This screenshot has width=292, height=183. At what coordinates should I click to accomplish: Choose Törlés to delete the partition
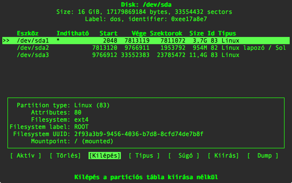point(65,156)
